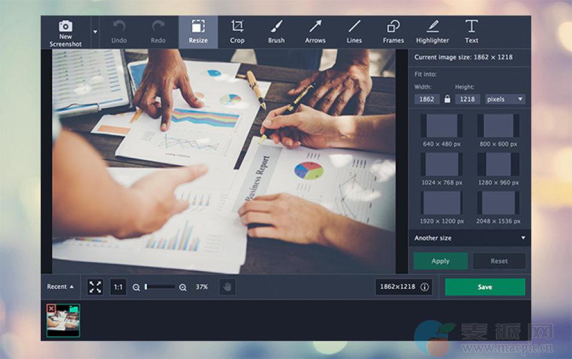Toggle the aspect ratio lock
Viewport: 572px width, 359px height.
(447, 99)
